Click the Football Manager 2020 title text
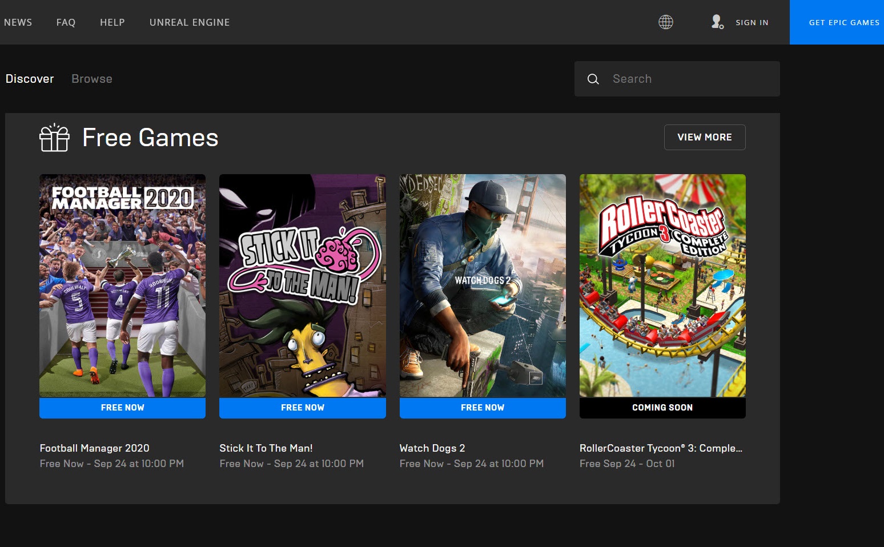This screenshot has height=547, width=884. point(94,448)
